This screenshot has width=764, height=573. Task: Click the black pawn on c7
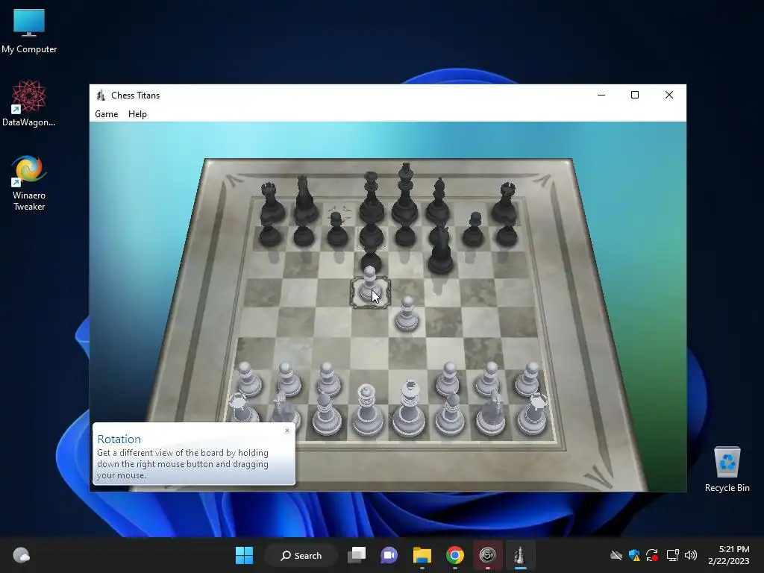337,229
